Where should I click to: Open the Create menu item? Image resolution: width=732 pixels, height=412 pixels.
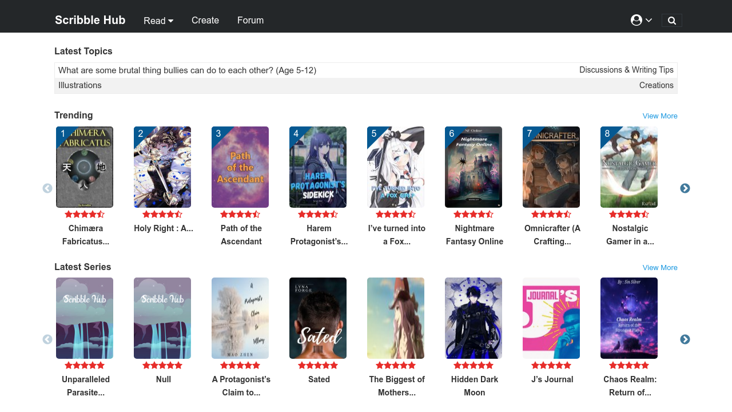tap(205, 20)
